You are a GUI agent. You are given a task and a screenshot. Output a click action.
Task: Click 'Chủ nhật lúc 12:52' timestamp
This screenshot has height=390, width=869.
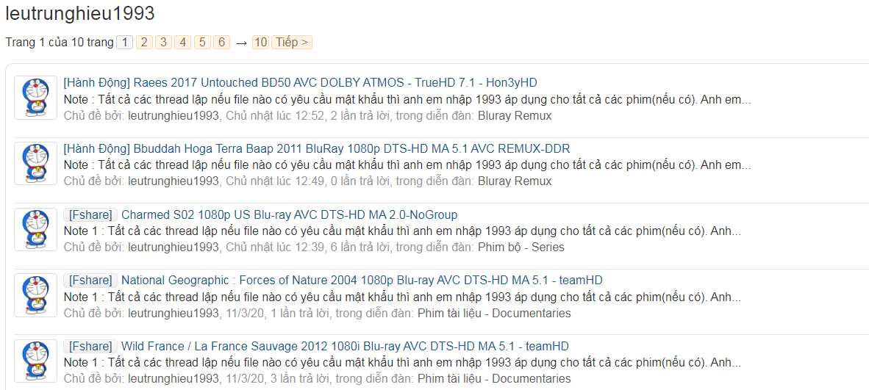click(275, 116)
